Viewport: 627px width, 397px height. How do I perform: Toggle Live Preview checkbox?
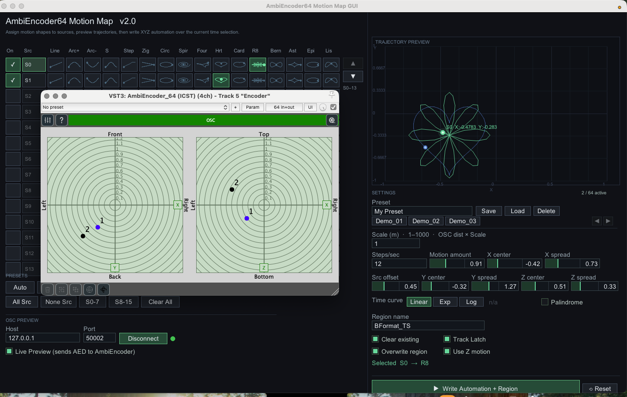pos(9,351)
